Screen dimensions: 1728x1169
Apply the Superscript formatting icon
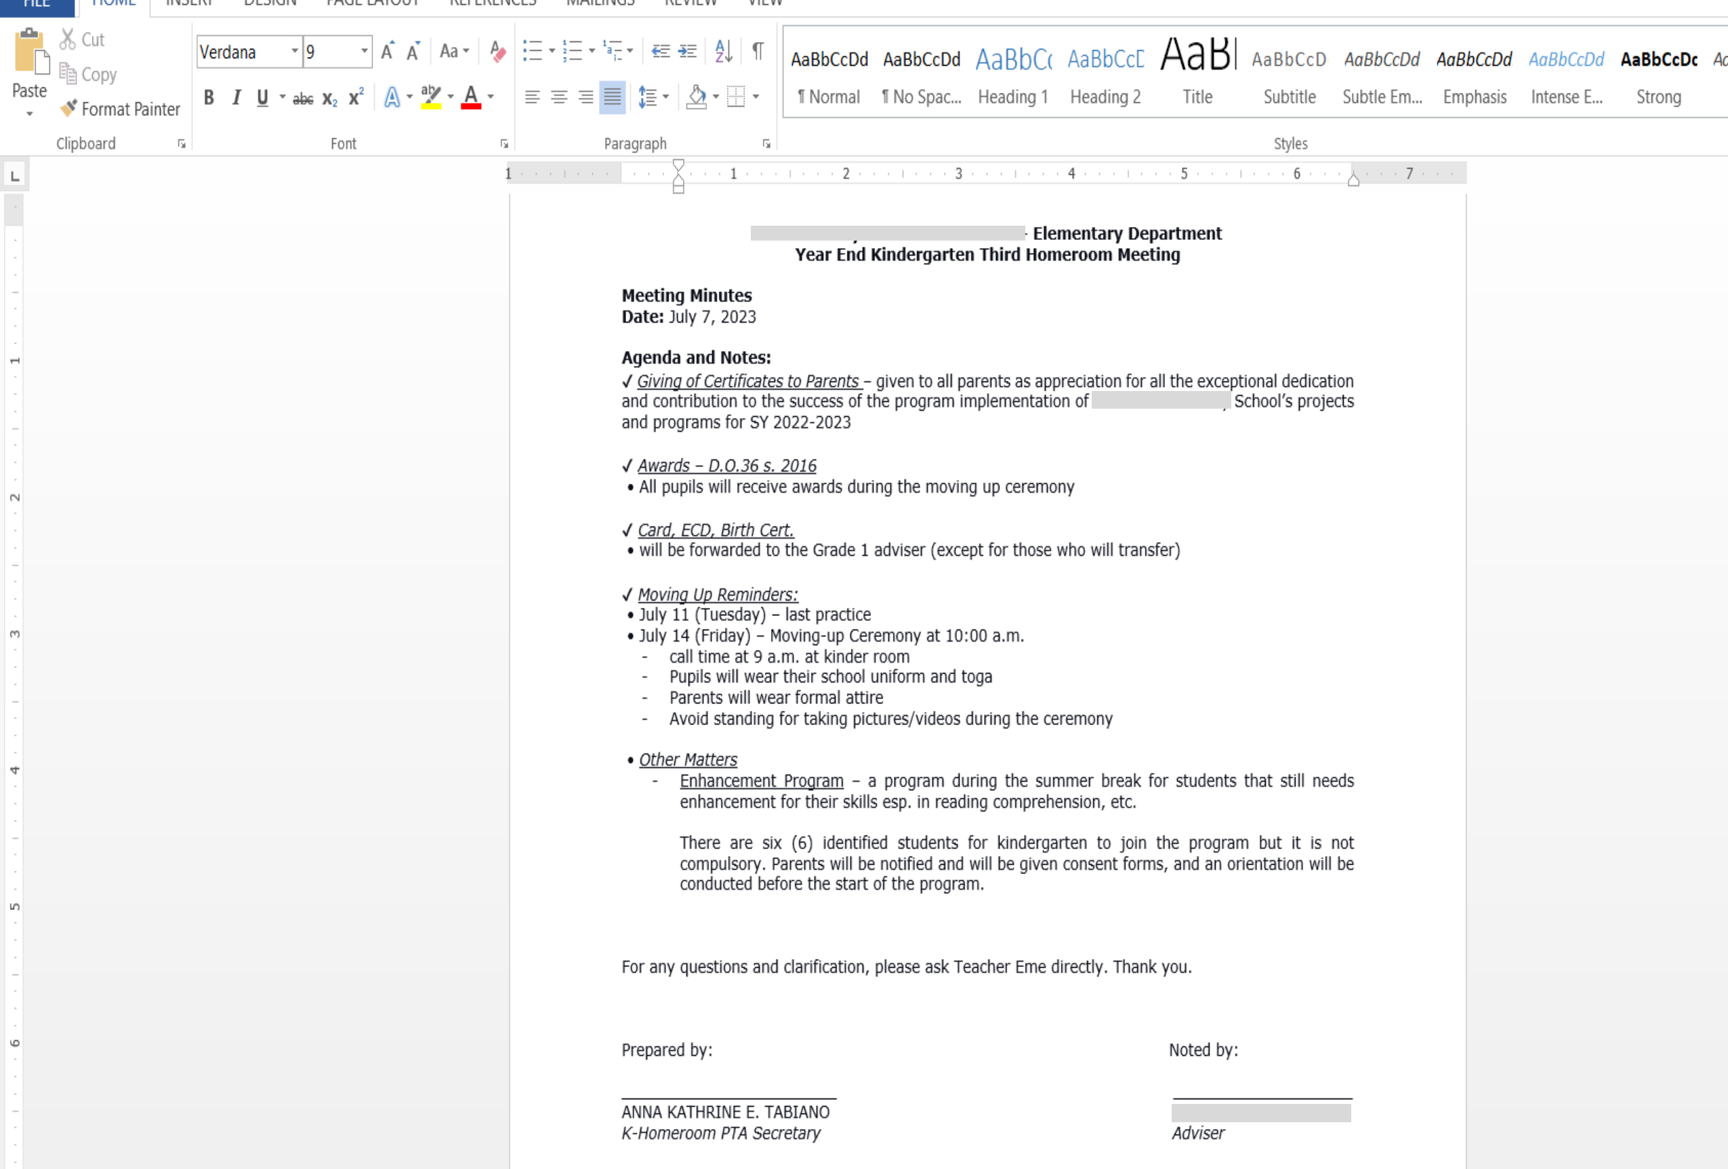(x=356, y=97)
